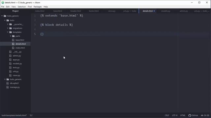211x118 pixels.
Task: Click line number 3 in gutter
Action: click(x=35, y=25)
